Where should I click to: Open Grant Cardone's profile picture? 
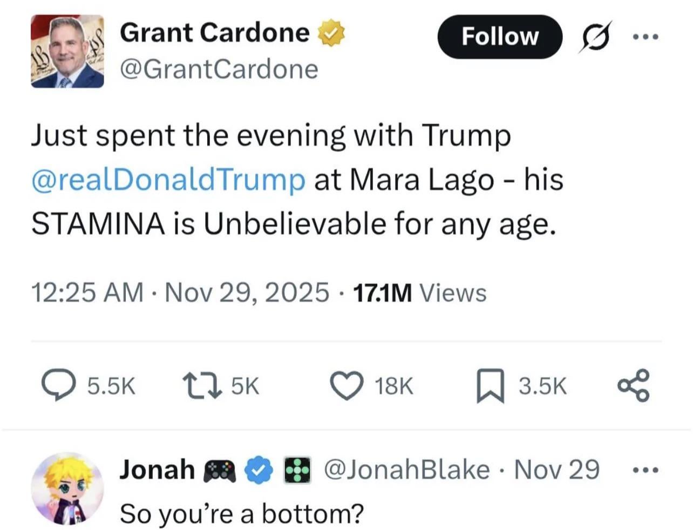(x=67, y=51)
